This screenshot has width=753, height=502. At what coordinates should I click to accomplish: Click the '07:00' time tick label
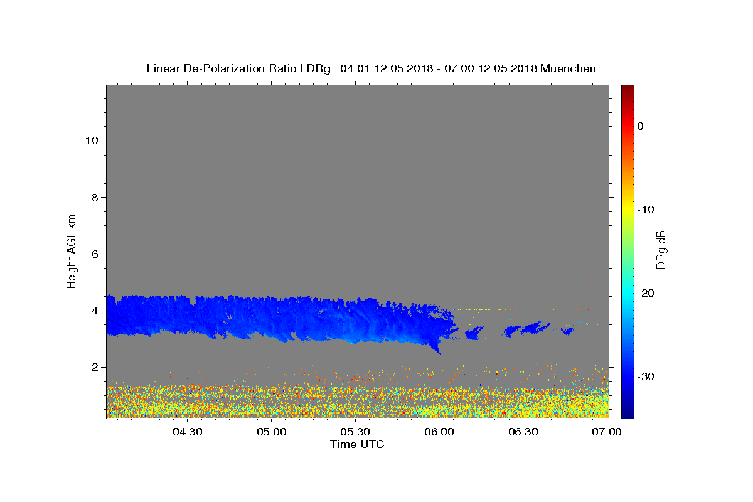click(x=607, y=432)
